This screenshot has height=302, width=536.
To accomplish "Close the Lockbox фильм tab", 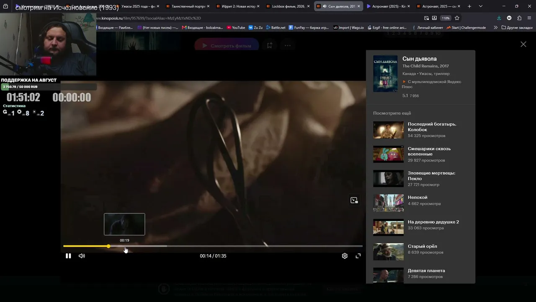I will click(x=309, y=6).
